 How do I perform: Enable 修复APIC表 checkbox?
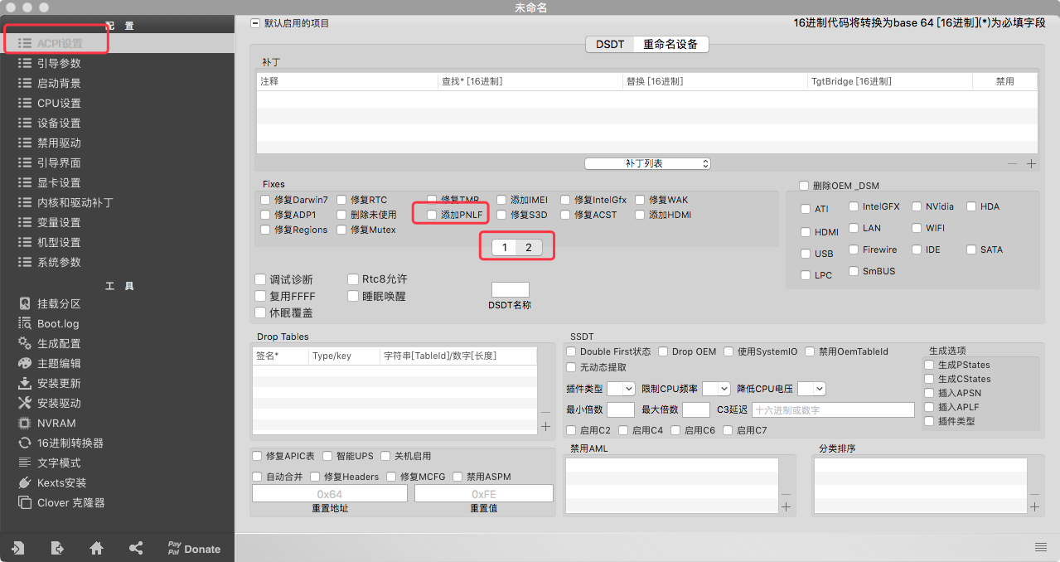coord(257,456)
